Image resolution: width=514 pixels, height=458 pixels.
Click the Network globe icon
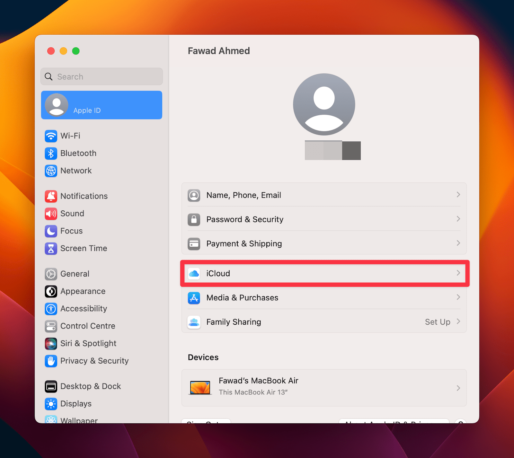[51, 171]
